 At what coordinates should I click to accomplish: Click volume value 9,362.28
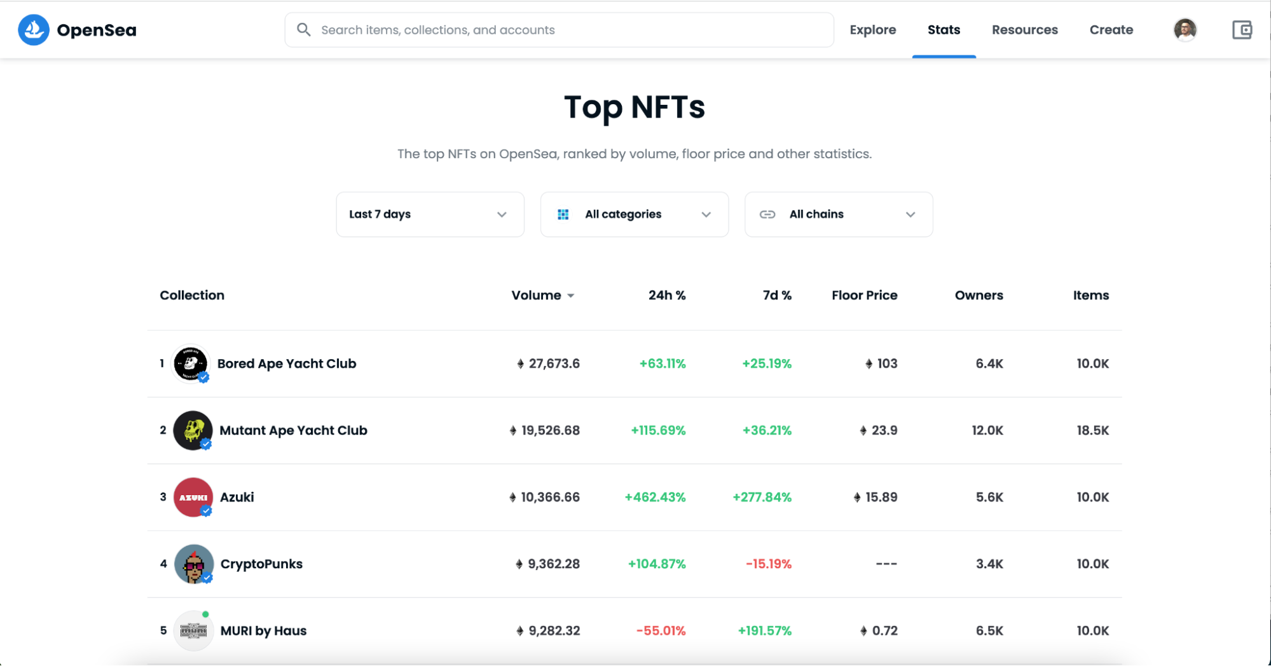click(554, 564)
